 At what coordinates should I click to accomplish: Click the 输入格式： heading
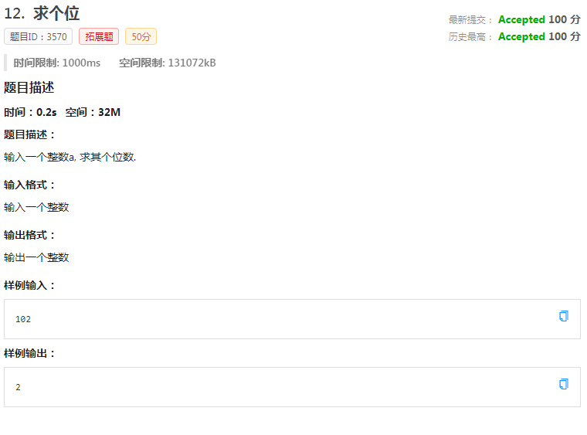29,185
